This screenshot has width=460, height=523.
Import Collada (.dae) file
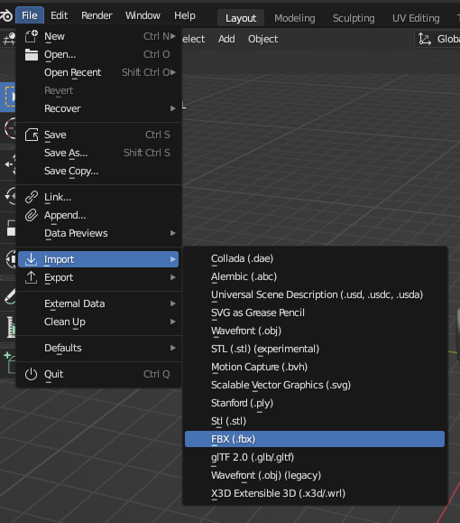pyautogui.click(x=315, y=258)
